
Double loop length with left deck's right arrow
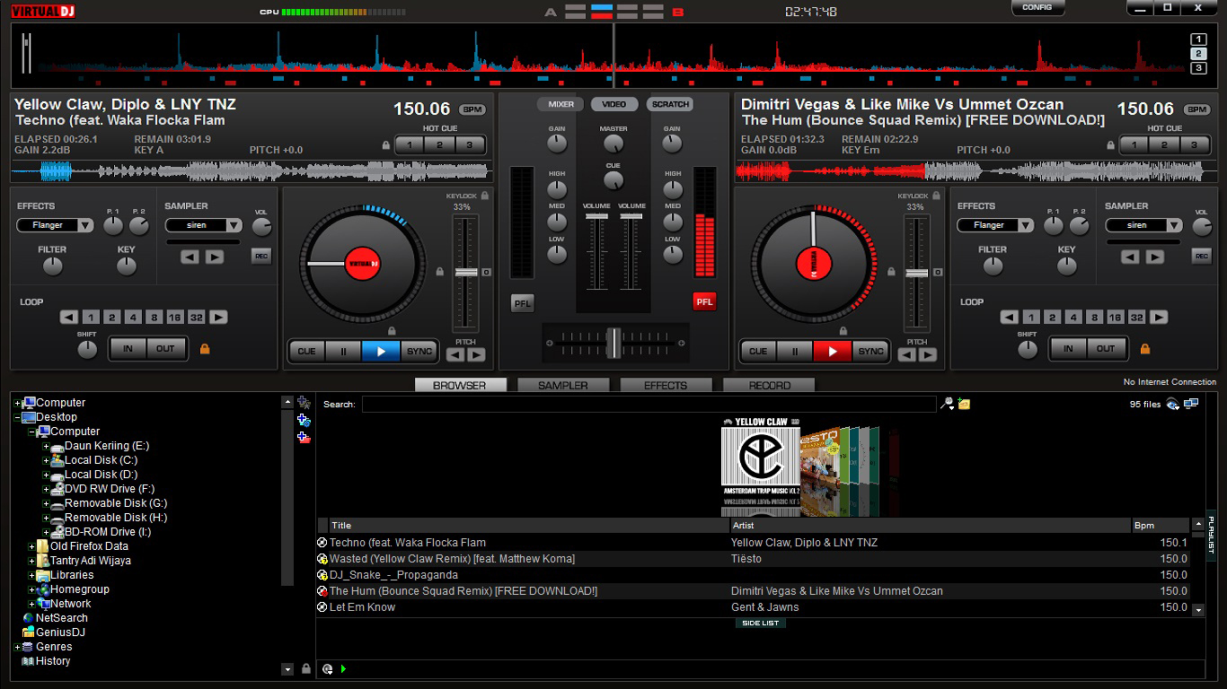(218, 317)
